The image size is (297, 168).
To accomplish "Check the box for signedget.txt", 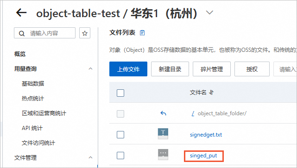I will click(120, 135).
